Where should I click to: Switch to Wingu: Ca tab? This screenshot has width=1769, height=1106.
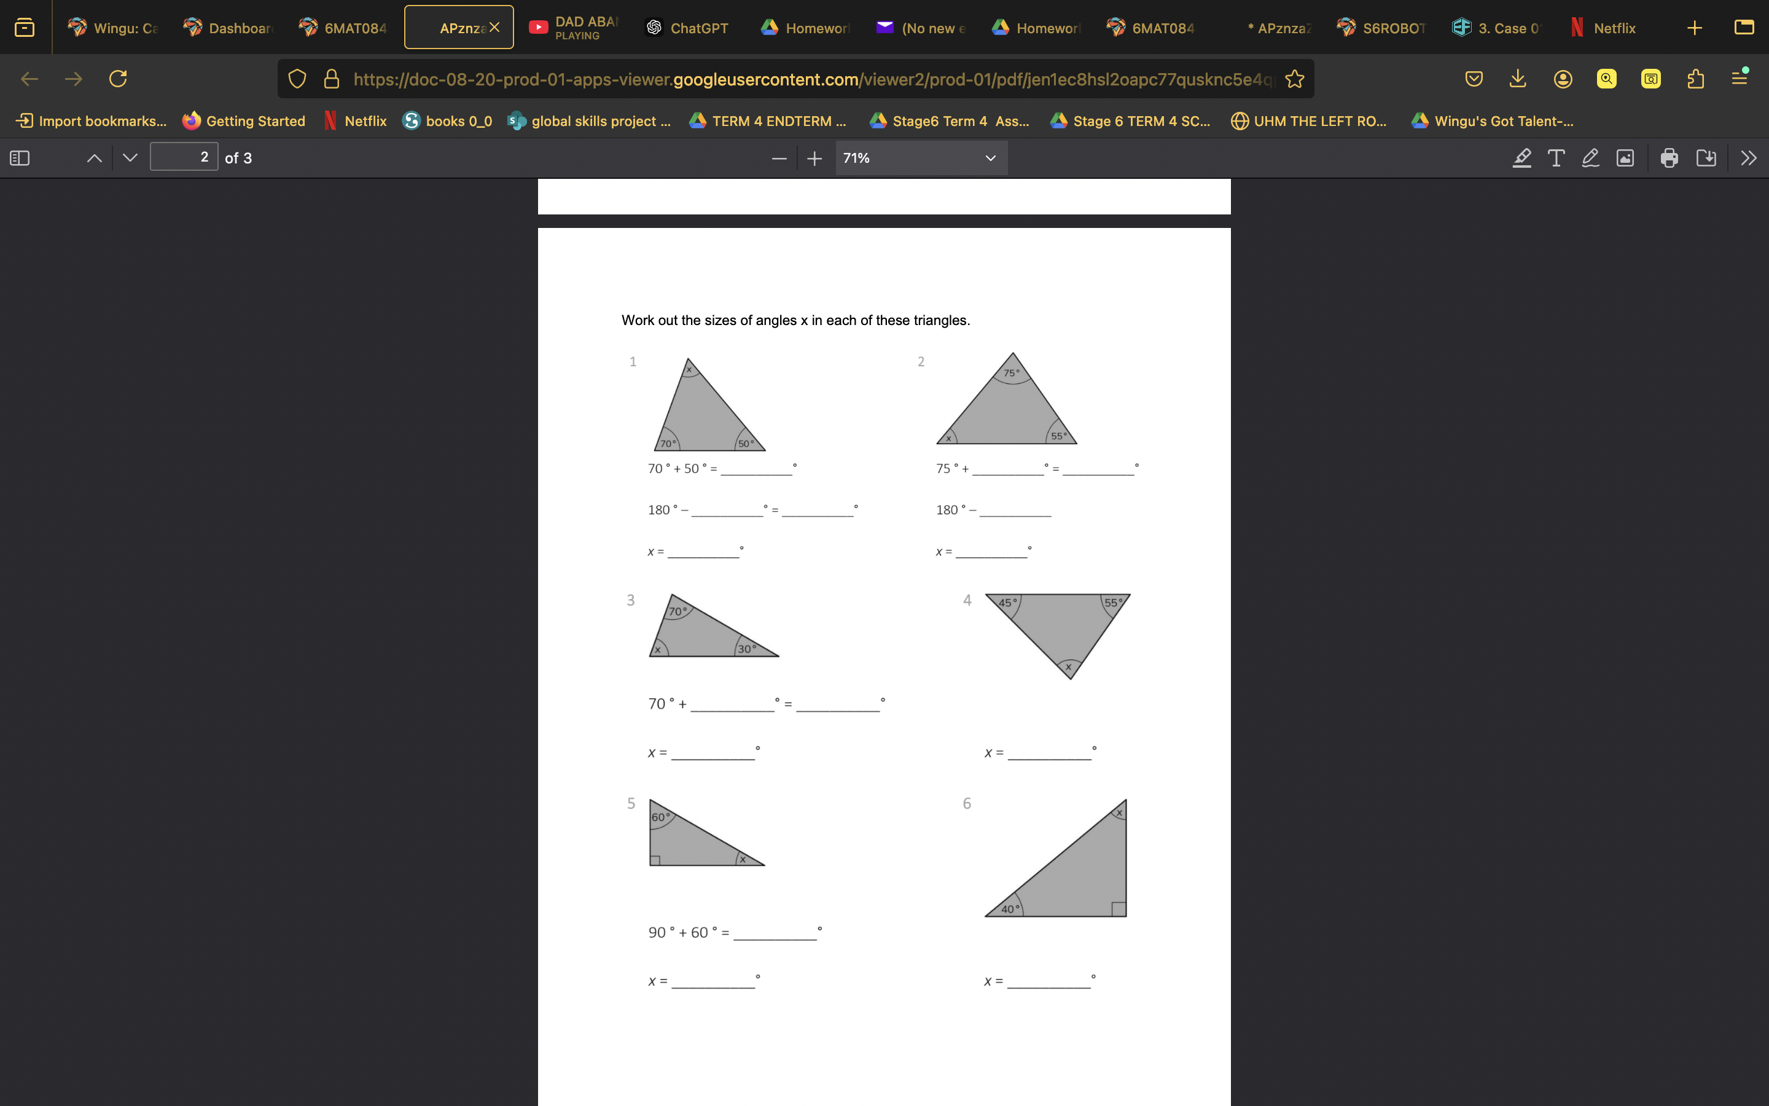pos(113,28)
